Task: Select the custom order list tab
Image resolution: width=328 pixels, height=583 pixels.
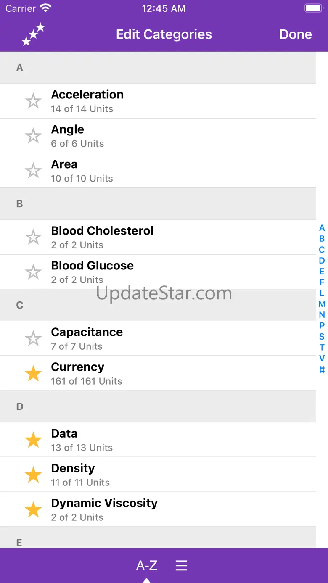Action: click(x=181, y=565)
